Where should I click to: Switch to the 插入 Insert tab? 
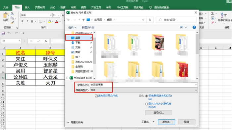click(27, 8)
